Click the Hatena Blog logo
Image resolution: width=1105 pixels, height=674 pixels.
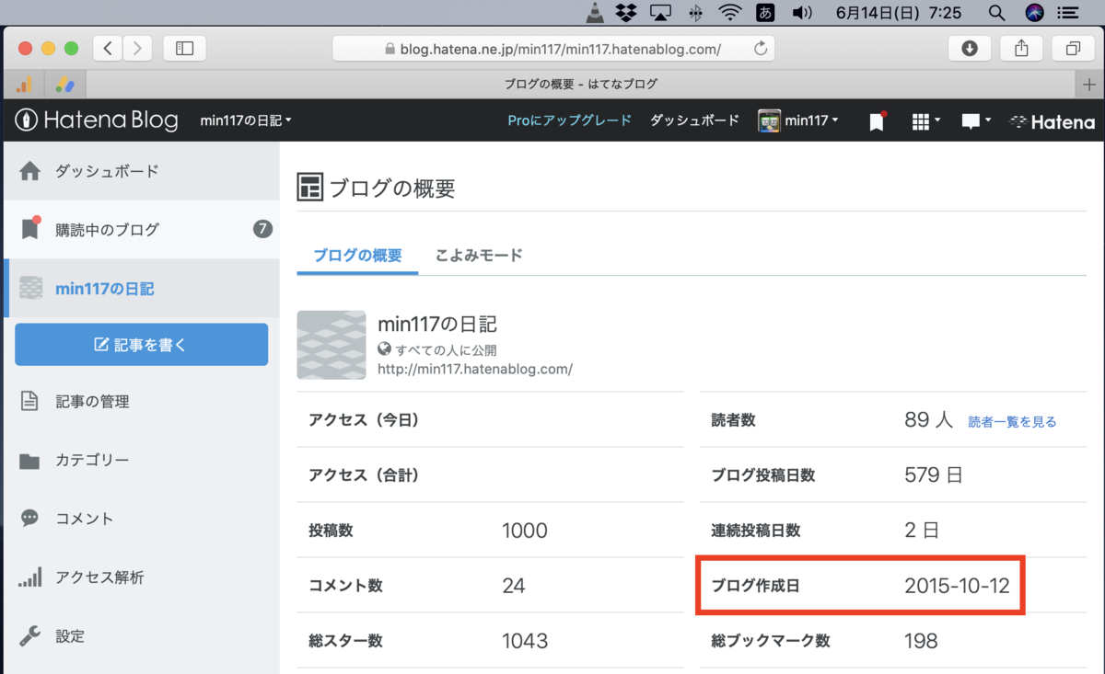coord(97,120)
